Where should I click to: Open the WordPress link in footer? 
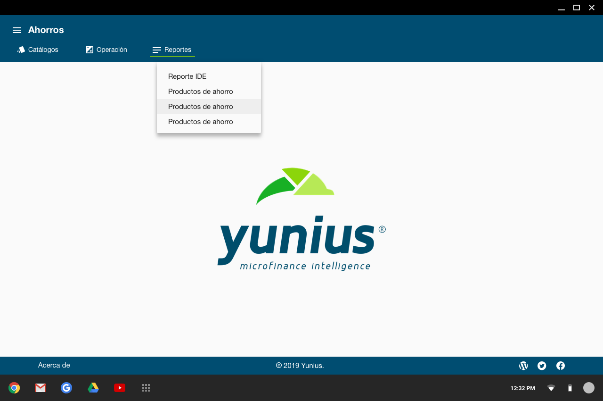point(523,366)
